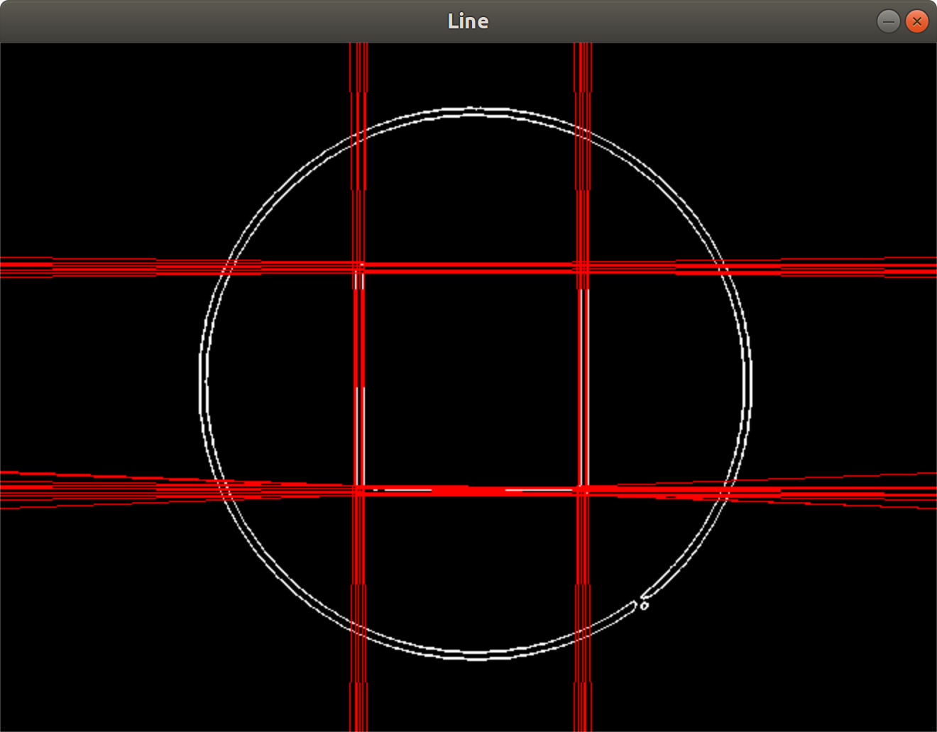Minimize the Line window
Image resolution: width=937 pixels, height=732 pixels.
point(889,21)
